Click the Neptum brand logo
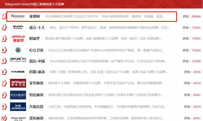 18,16
